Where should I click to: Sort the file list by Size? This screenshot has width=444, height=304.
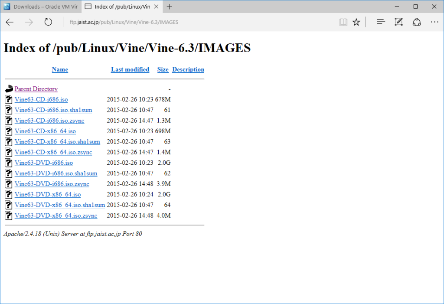pos(163,69)
